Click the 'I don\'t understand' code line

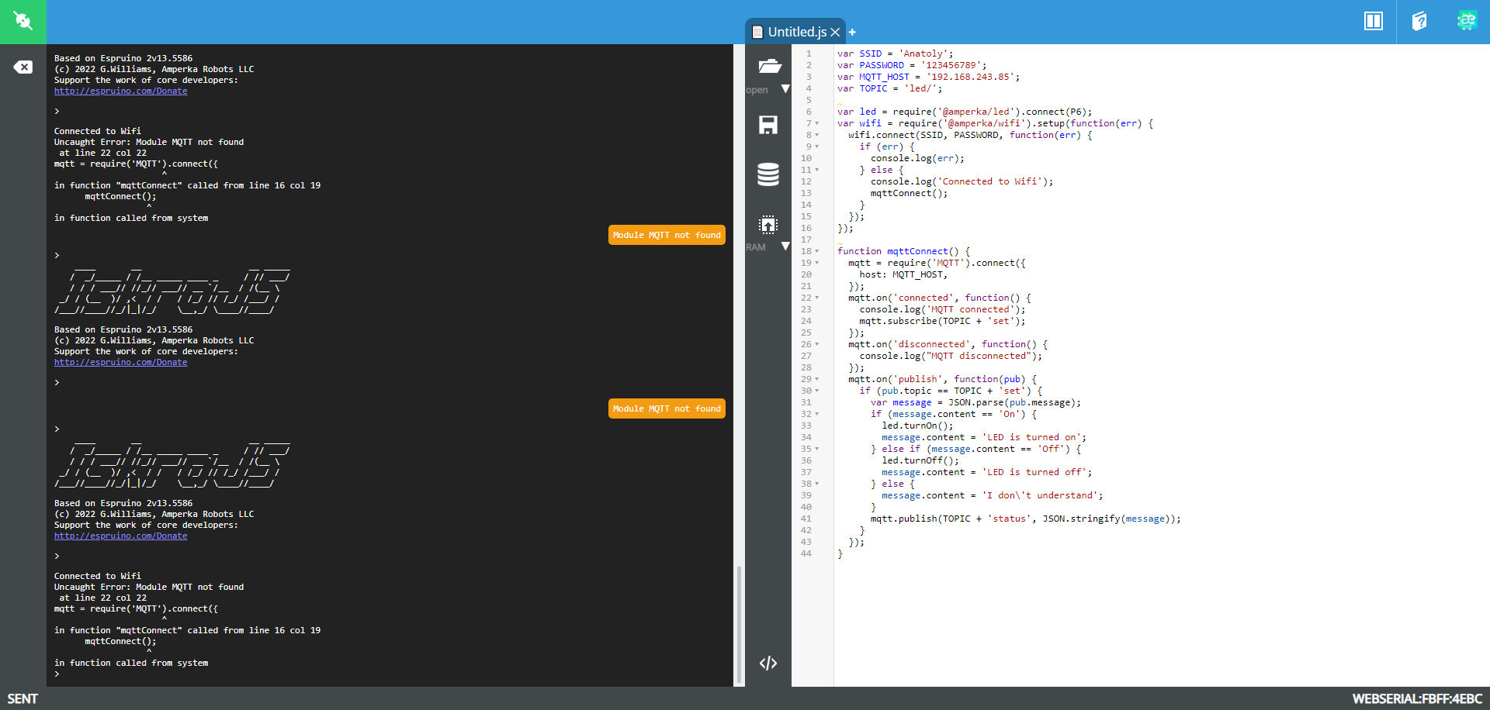click(x=992, y=495)
